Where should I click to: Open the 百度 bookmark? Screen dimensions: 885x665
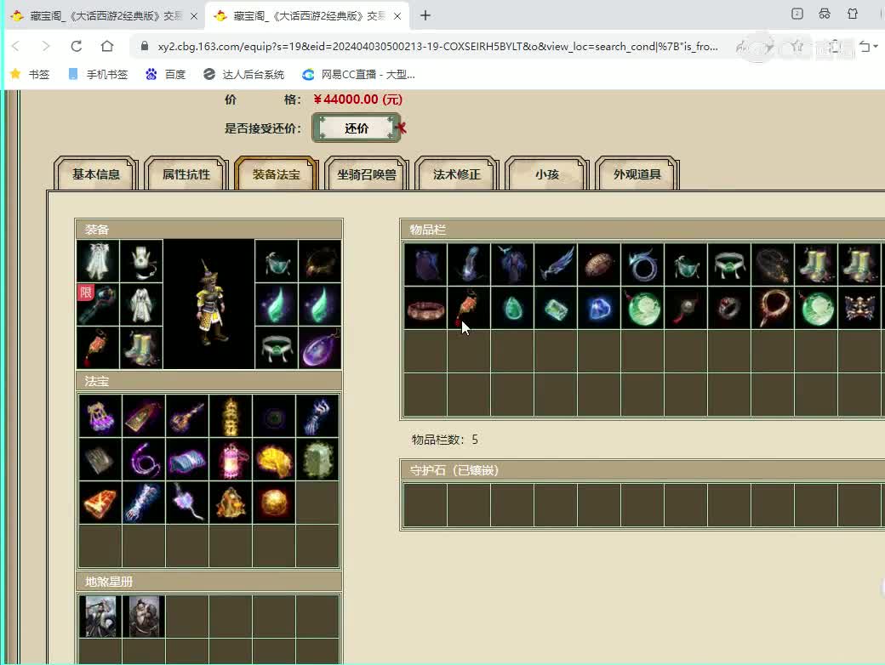[165, 75]
